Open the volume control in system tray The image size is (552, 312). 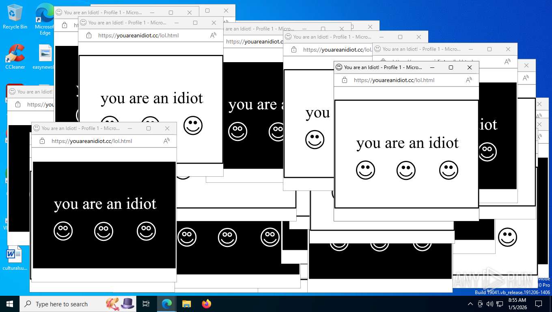[490, 304]
